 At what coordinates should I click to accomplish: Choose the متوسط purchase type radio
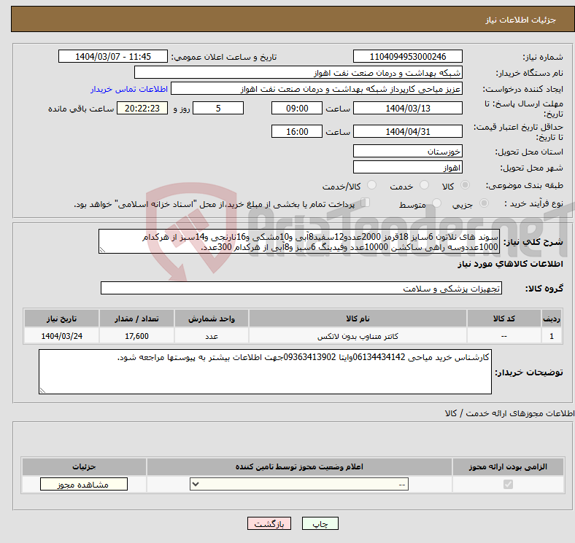point(437,204)
